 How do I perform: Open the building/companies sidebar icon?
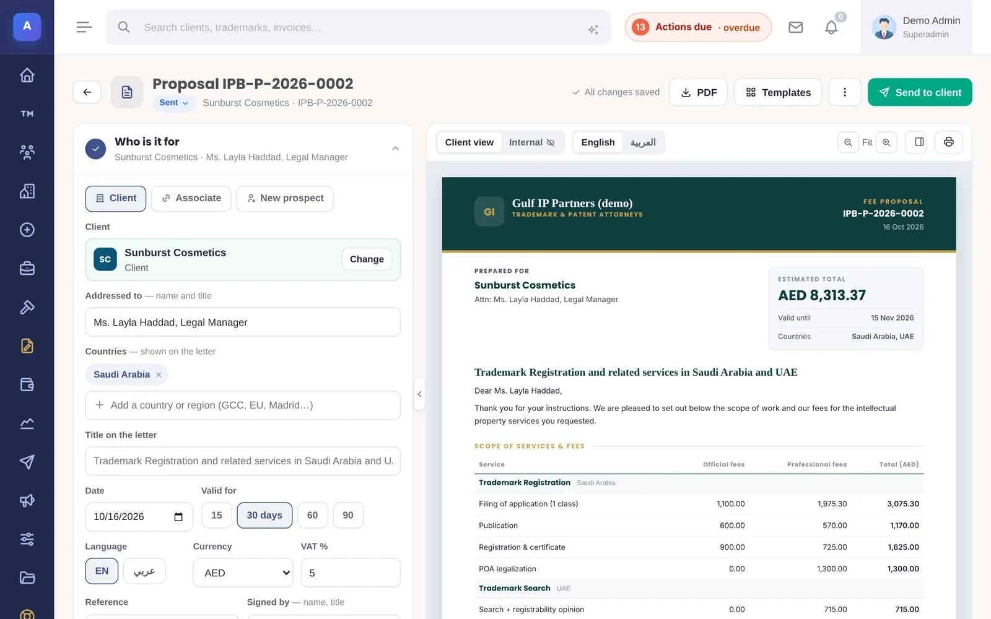click(x=27, y=191)
